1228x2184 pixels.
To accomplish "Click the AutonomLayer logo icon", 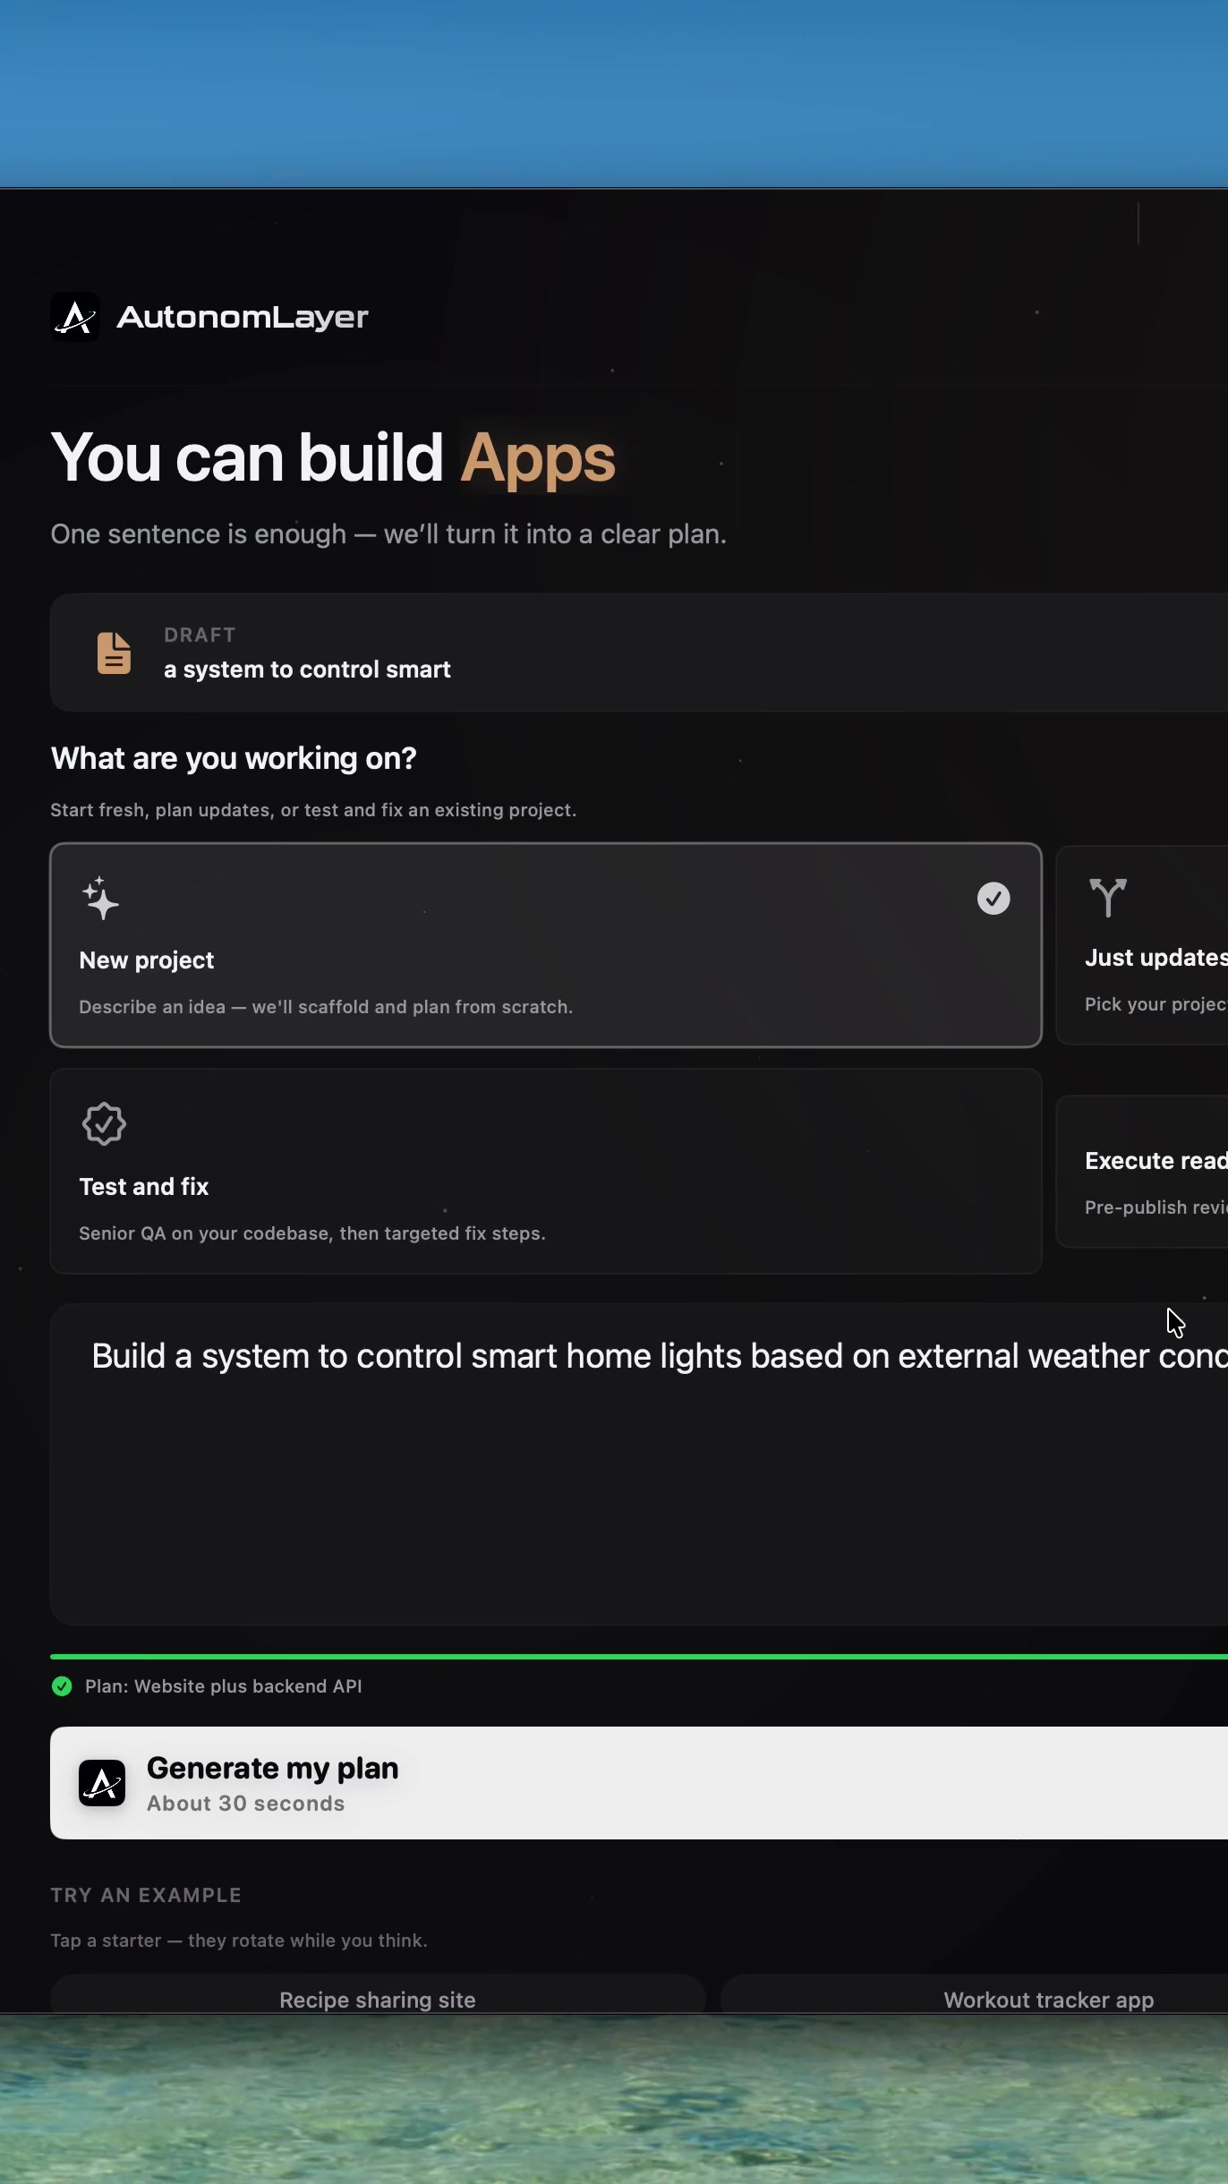I will point(75,317).
